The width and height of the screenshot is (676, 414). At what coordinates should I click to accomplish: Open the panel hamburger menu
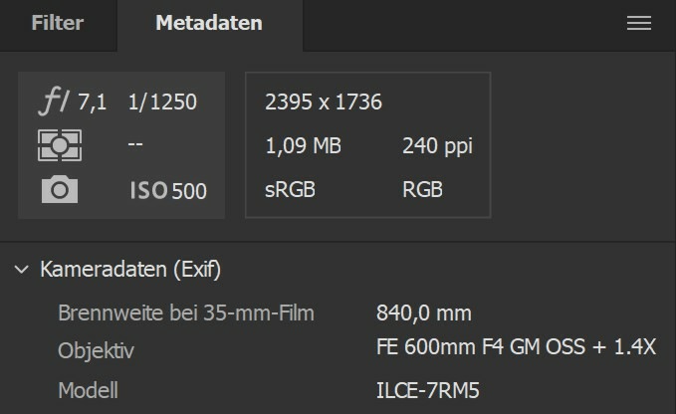click(638, 24)
